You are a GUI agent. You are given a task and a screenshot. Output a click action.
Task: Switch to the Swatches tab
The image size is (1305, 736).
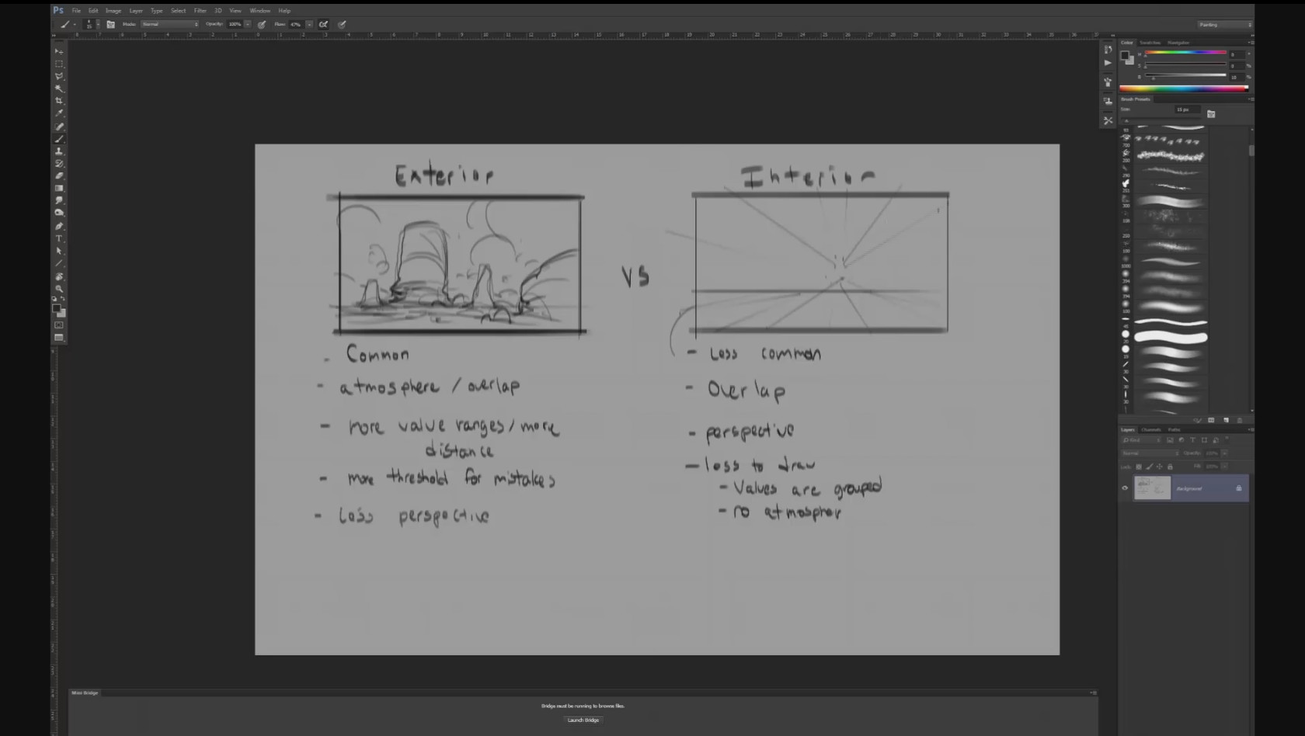pos(1150,43)
